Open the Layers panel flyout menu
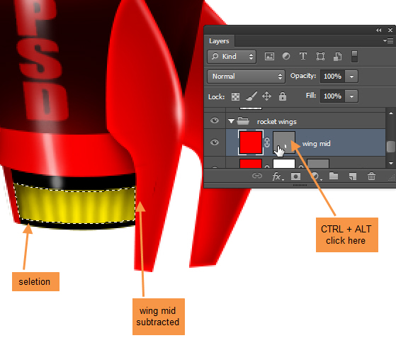The height and width of the screenshot is (338, 396). tap(388, 40)
